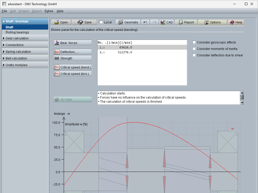Expand the Spring calculation section
Screen dimensions: 258x193
(x=18, y=52)
